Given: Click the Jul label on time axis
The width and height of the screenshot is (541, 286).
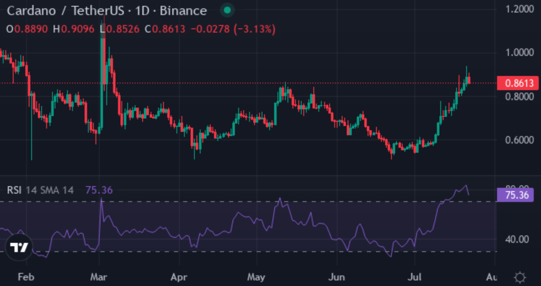Looking at the screenshot, I should coord(414,277).
